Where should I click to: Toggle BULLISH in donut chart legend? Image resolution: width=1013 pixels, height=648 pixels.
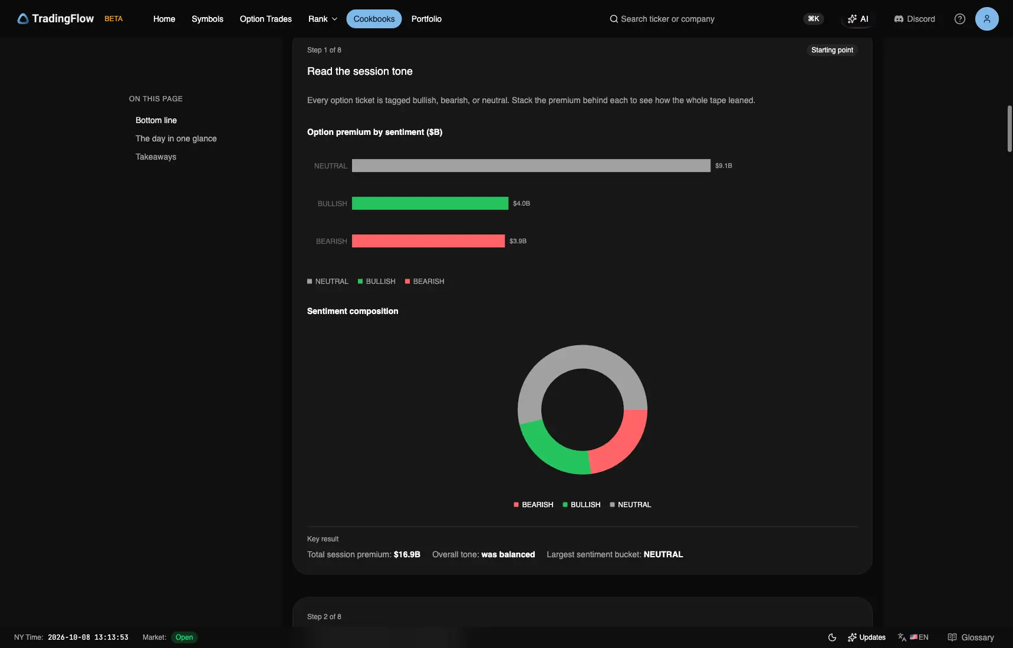click(581, 505)
